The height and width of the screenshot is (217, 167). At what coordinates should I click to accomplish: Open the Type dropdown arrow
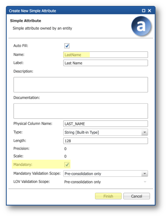[x=144, y=132]
